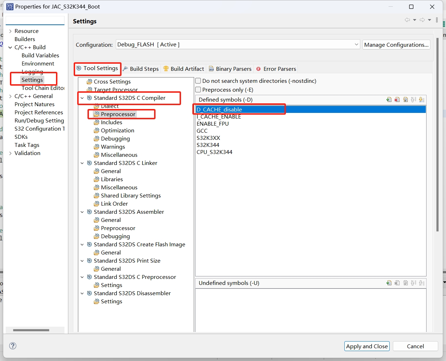The image size is (446, 361).
Task: Click Edit icon in Defined symbols toolbar
Action: (x=405, y=100)
